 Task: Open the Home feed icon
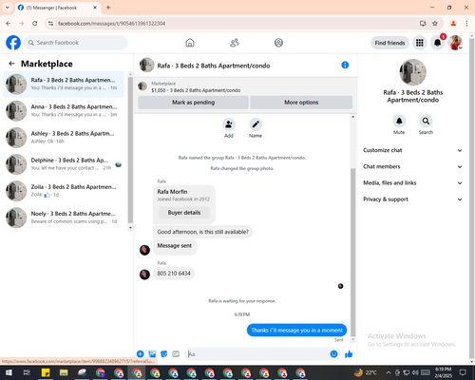(x=190, y=43)
